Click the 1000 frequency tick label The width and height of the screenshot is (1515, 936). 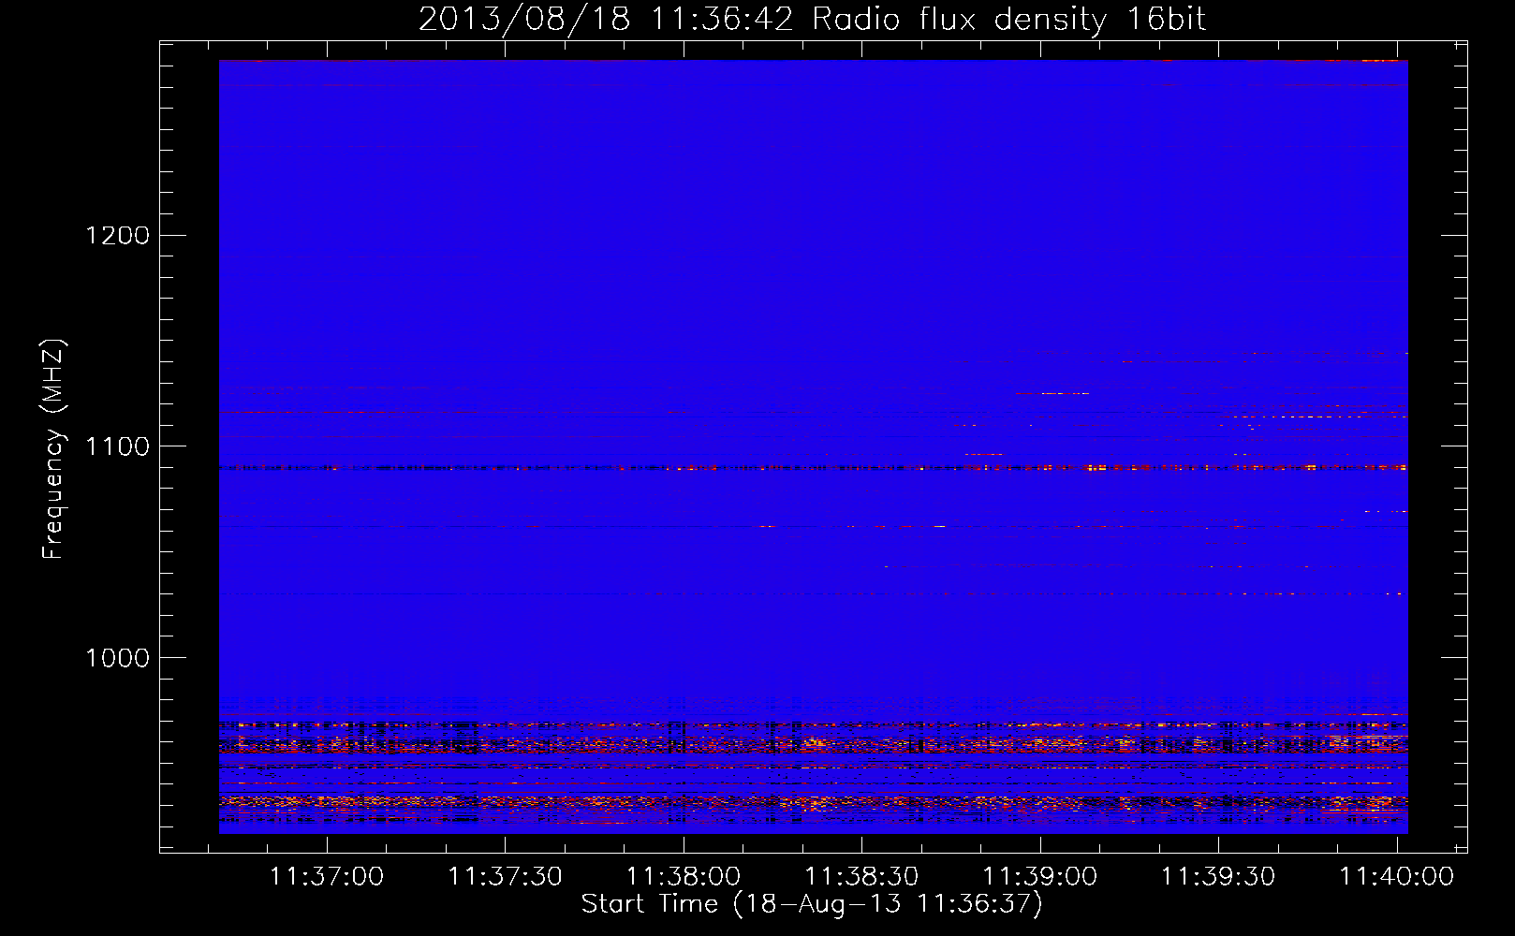[118, 658]
